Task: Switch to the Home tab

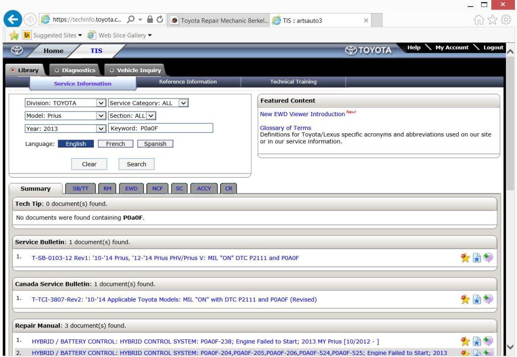Action: point(54,51)
